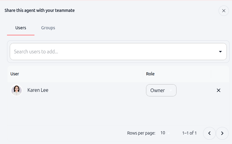Click the 'Share this agent with your teammate' title
This screenshot has width=232, height=144.
[40, 10]
